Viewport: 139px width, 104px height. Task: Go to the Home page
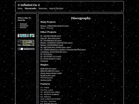[20, 8]
